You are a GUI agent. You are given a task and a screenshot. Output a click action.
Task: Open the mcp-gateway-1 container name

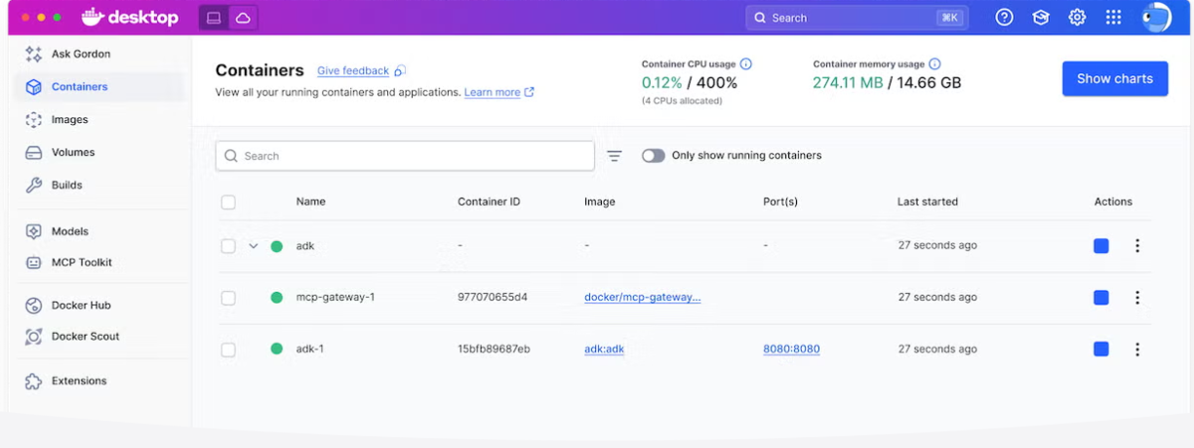coord(336,298)
